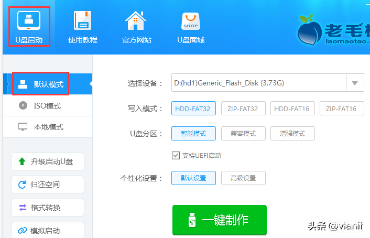Toggle the 支持UEFI启动 checkbox

tap(176, 156)
